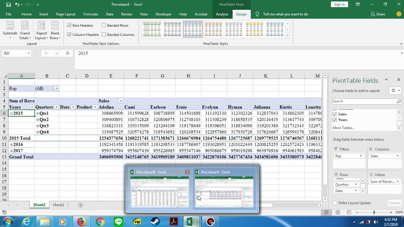Image resolution: width=404 pixels, height=227 pixels.
Task: Add a new sheet with plus icon
Action: [x=80, y=205]
